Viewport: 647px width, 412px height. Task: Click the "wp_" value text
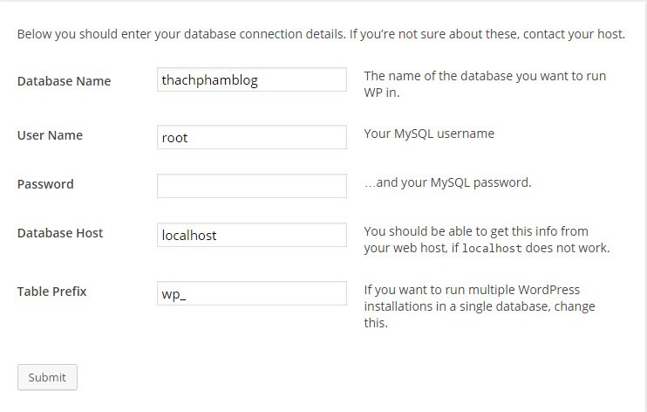pyautogui.click(x=174, y=294)
